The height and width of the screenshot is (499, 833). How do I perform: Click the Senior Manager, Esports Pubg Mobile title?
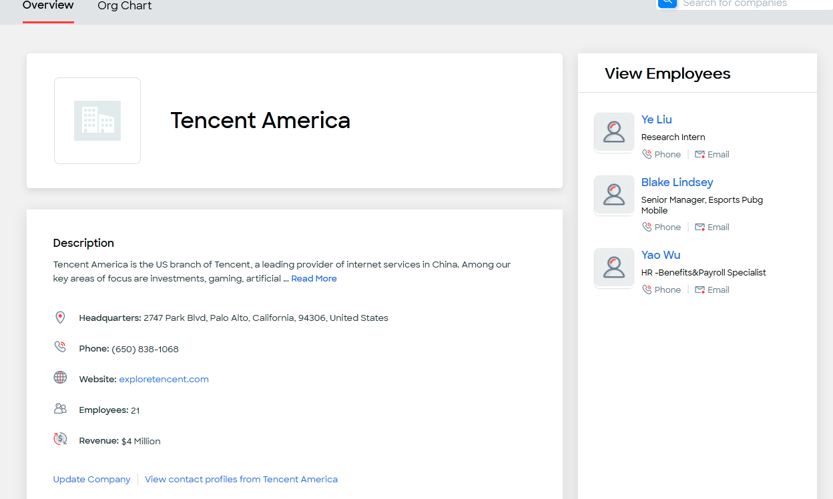tap(702, 205)
